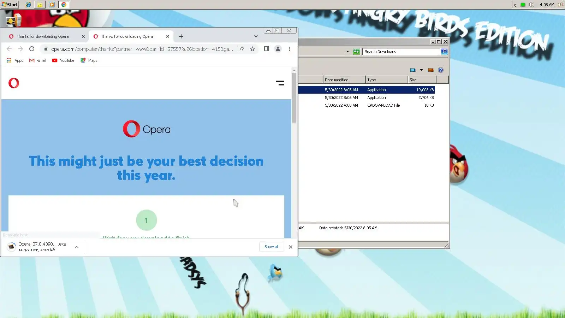The width and height of the screenshot is (565, 318).
Task: Click the red Opera logo in page header
Action: [x=14, y=83]
